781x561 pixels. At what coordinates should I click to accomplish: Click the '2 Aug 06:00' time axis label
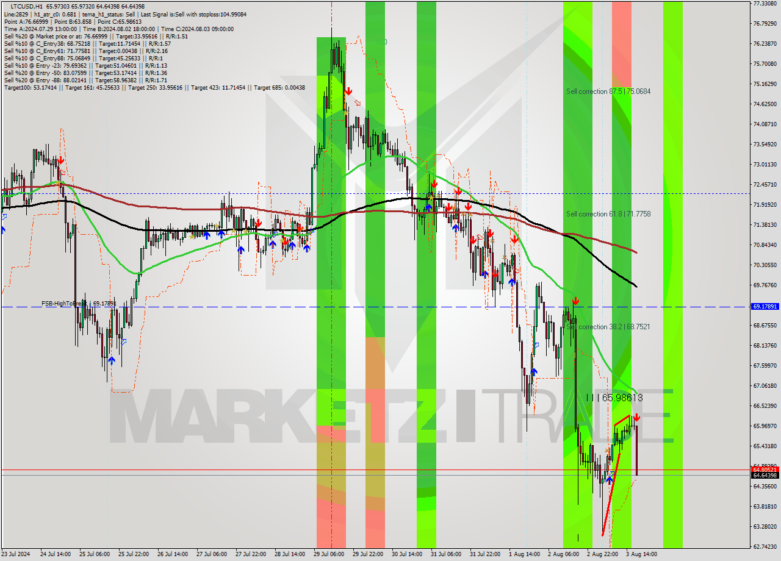coord(564,554)
